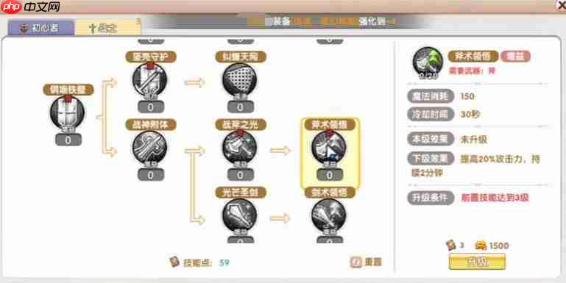Click the 斧术领悟 label in the skill tree
This screenshot has height=283, width=566.
pyautogui.click(x=330, y=125)
